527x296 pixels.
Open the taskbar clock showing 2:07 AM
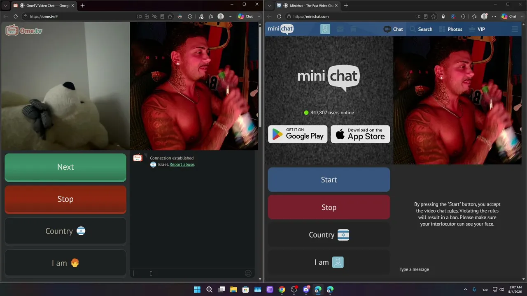click(515, 289)
